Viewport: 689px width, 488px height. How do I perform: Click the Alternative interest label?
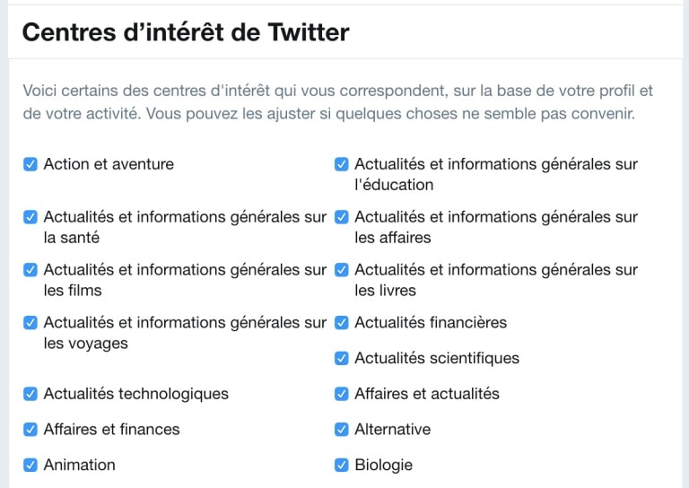click(392, 430)
